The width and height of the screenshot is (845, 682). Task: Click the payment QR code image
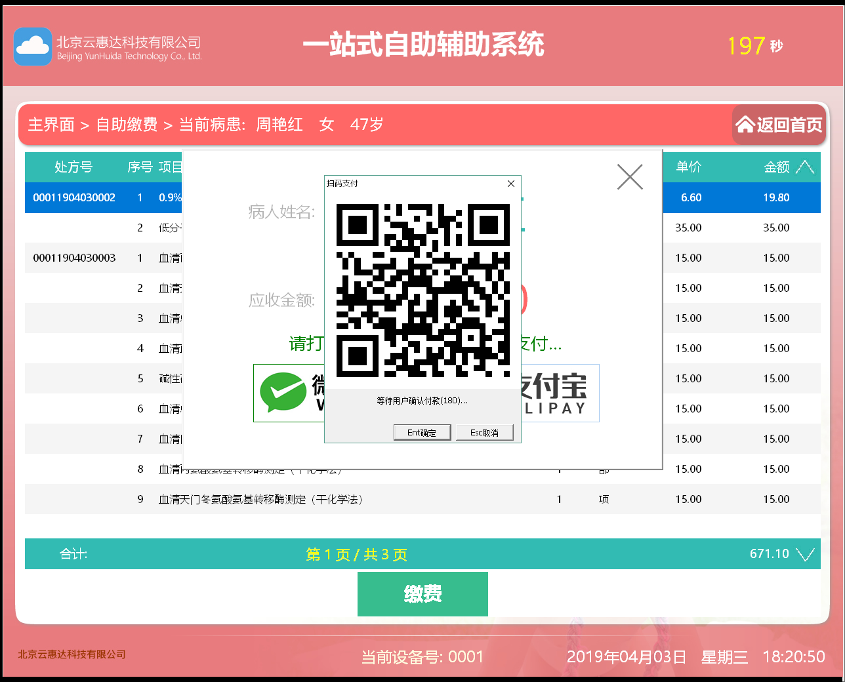[x=422, y=291]
